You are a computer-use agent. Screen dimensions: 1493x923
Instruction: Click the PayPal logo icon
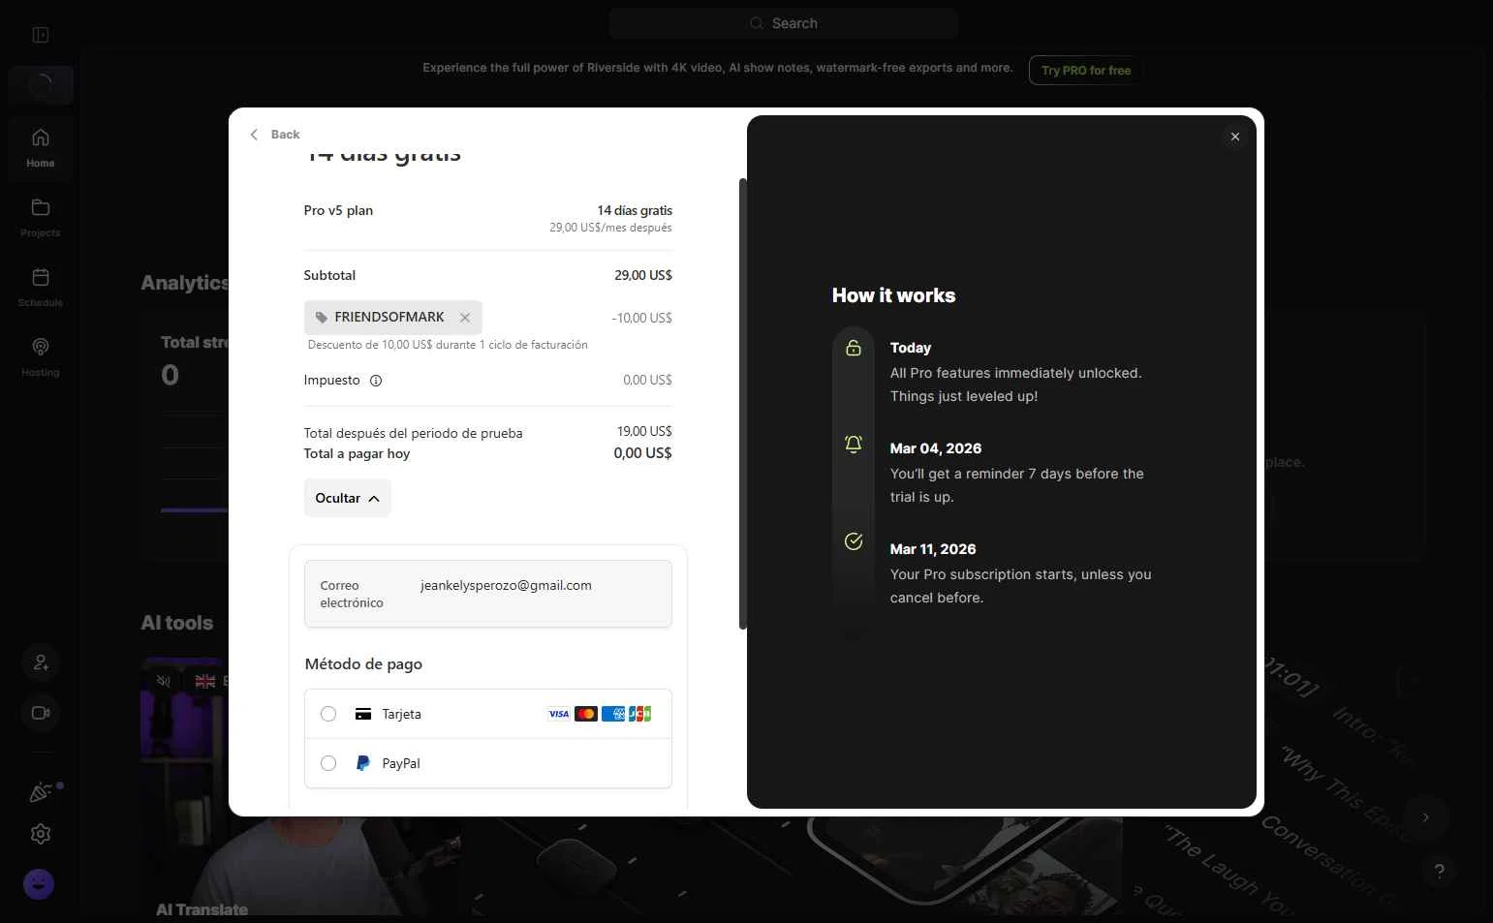click(363, 763)
